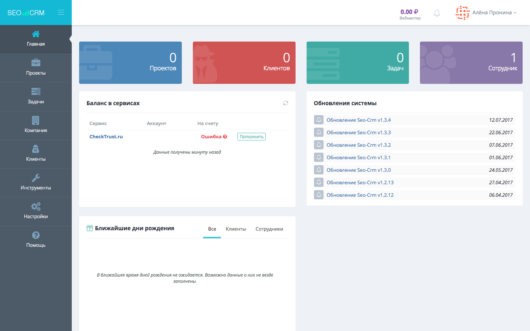Click the Пополнить button for CheckTrust.ru

(251, 136)
